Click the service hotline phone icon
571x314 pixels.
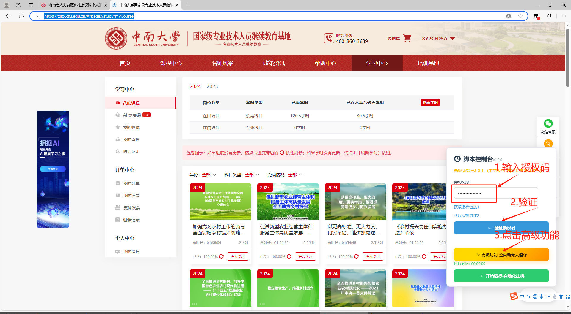coord(329,38)
